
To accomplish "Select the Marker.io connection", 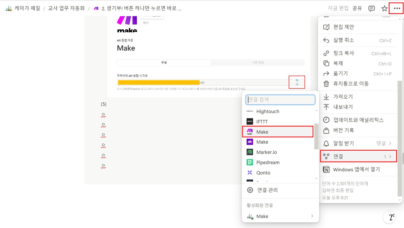I will (278, 152).
